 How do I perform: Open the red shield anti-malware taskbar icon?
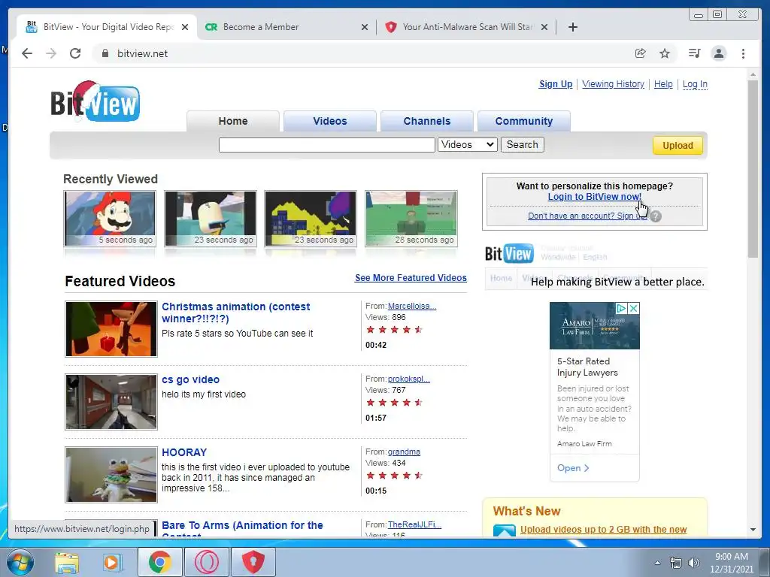pos(253,562)
